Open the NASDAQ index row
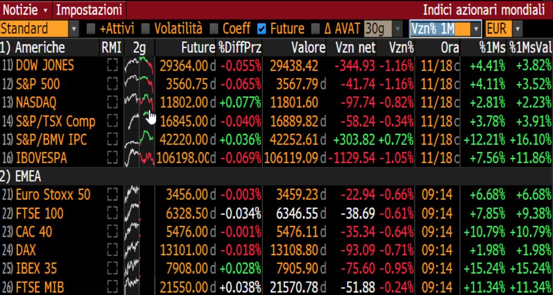 pos(276,103)
